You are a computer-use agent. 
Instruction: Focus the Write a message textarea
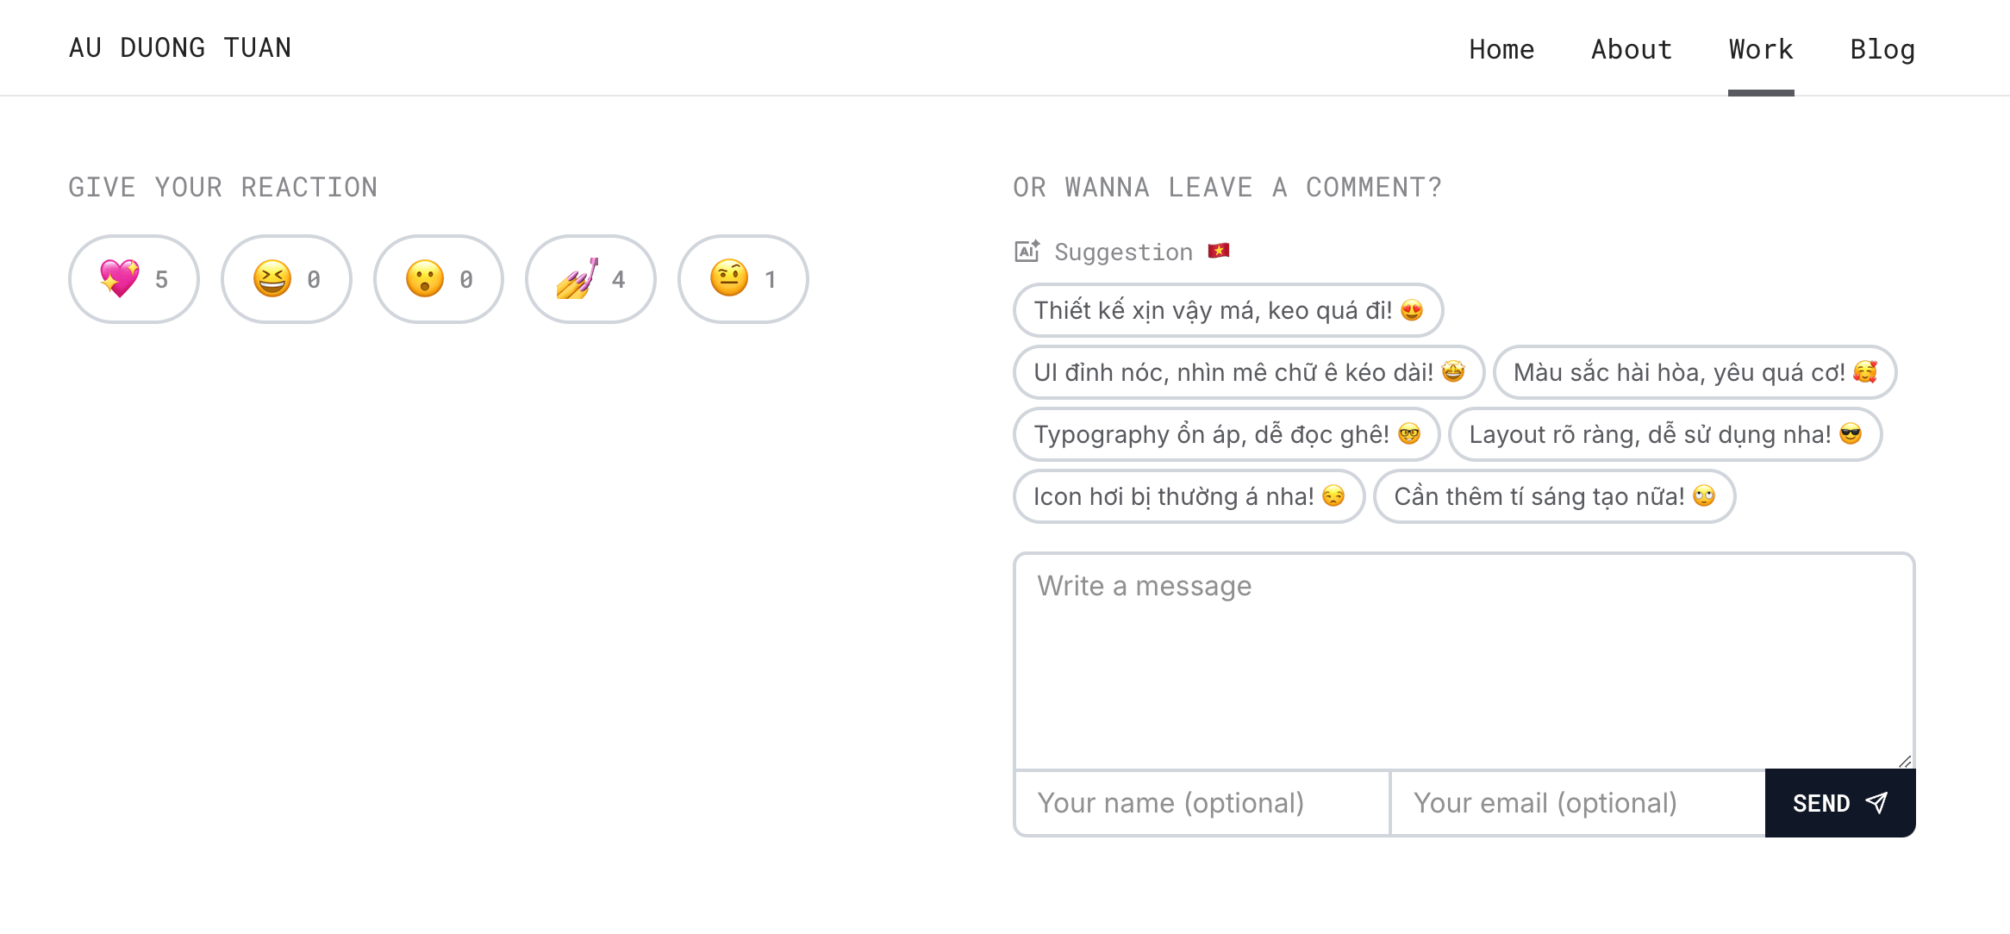point(1464,661)
